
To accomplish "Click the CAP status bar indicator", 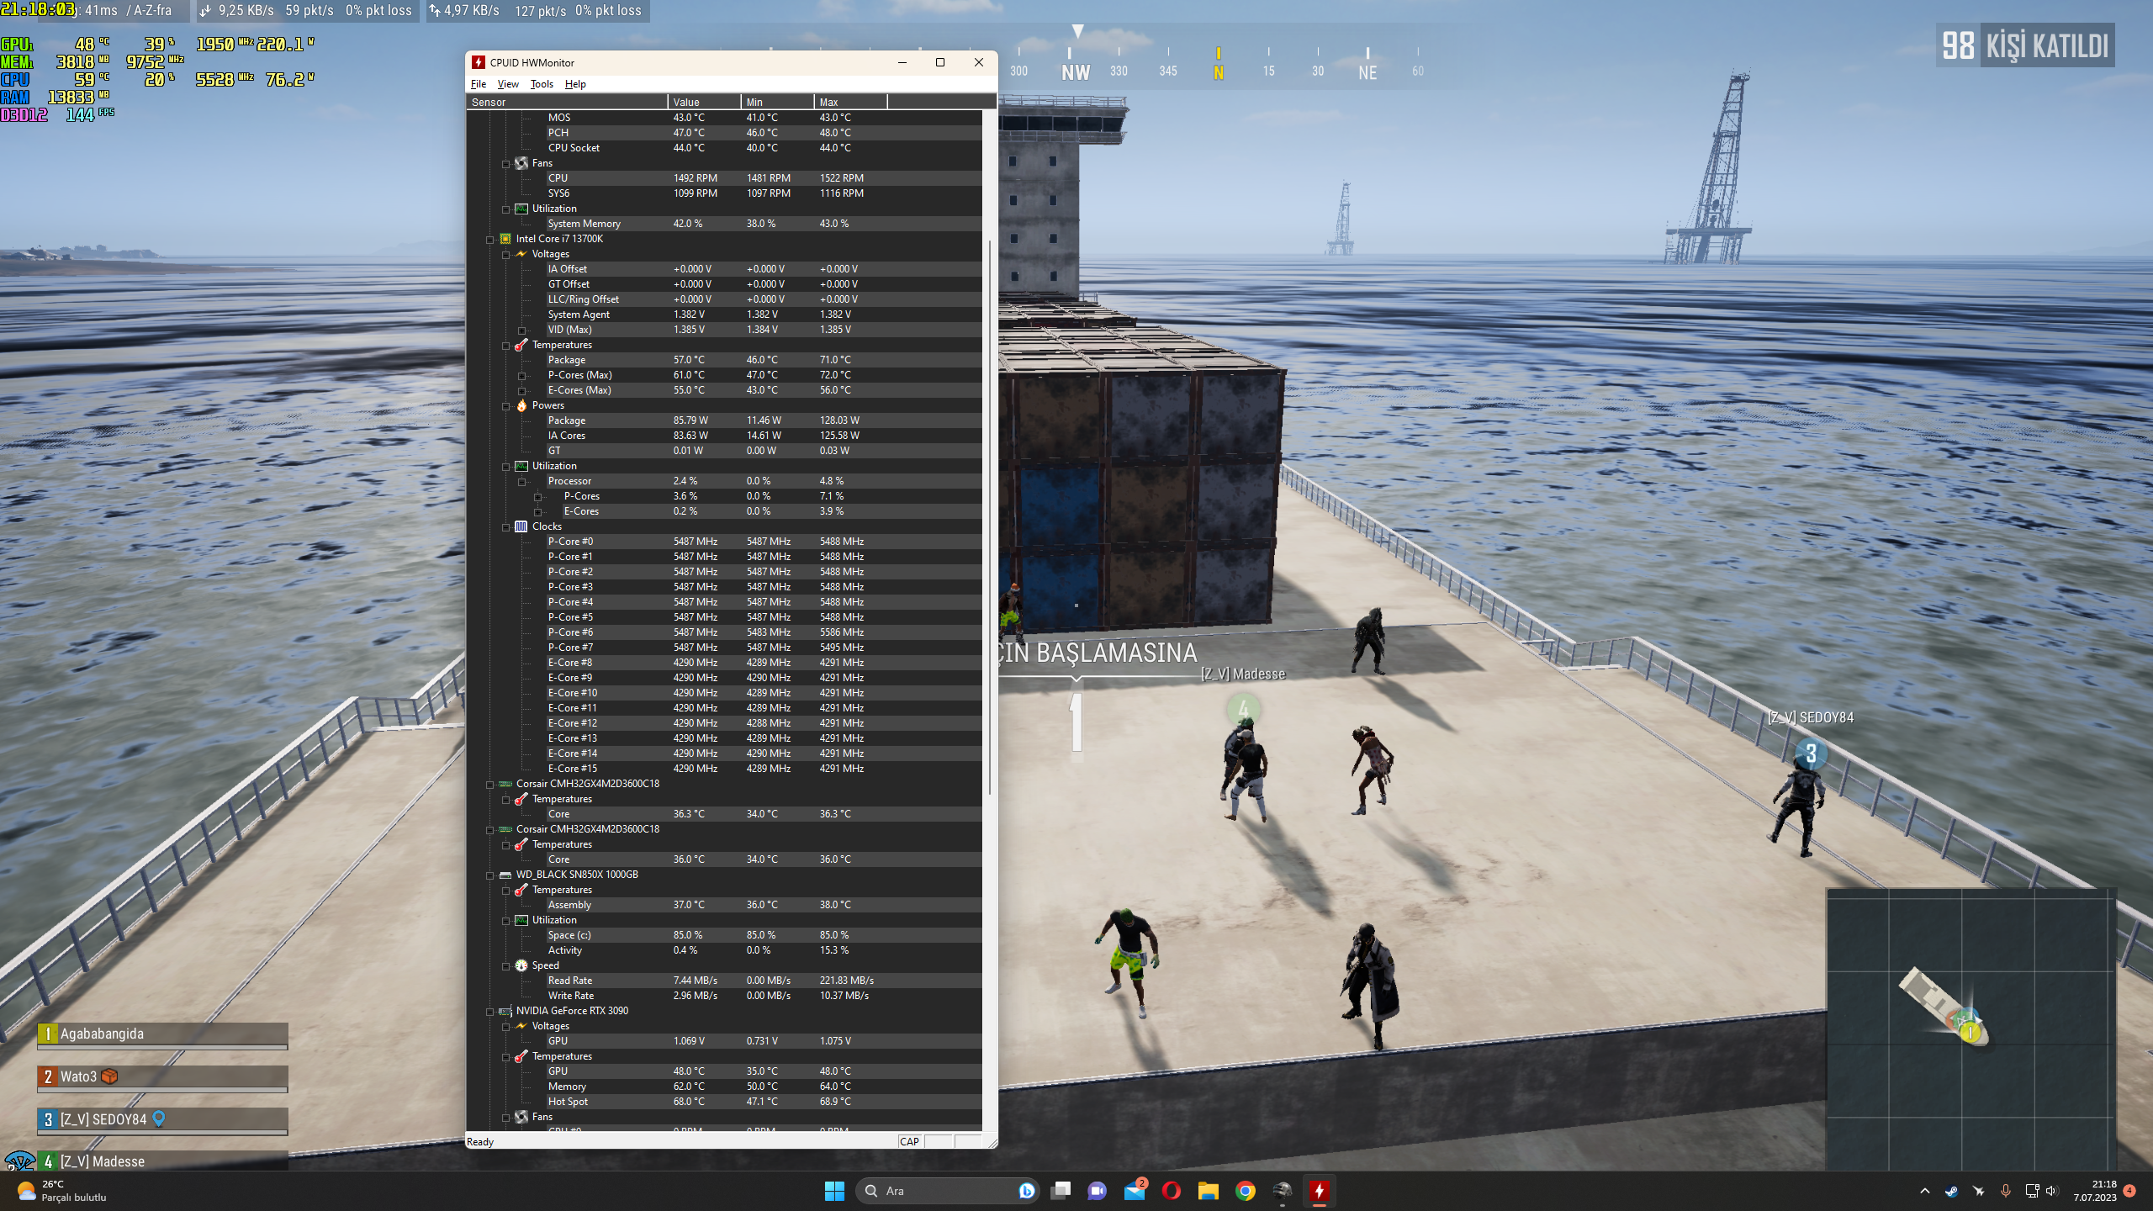I will [x=909, y=1141].
